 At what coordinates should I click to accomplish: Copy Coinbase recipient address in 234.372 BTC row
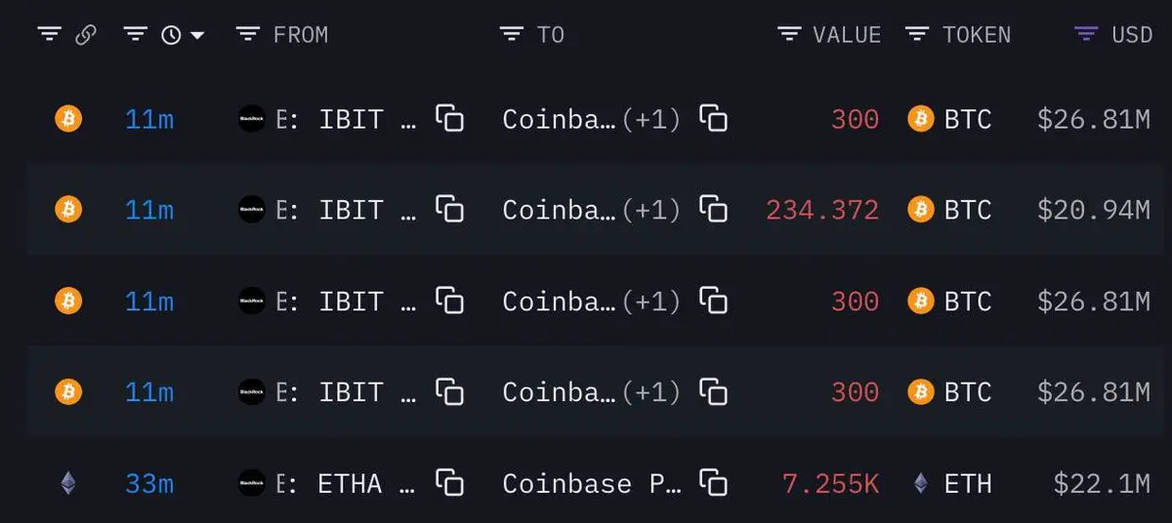[x=714, y=209]
